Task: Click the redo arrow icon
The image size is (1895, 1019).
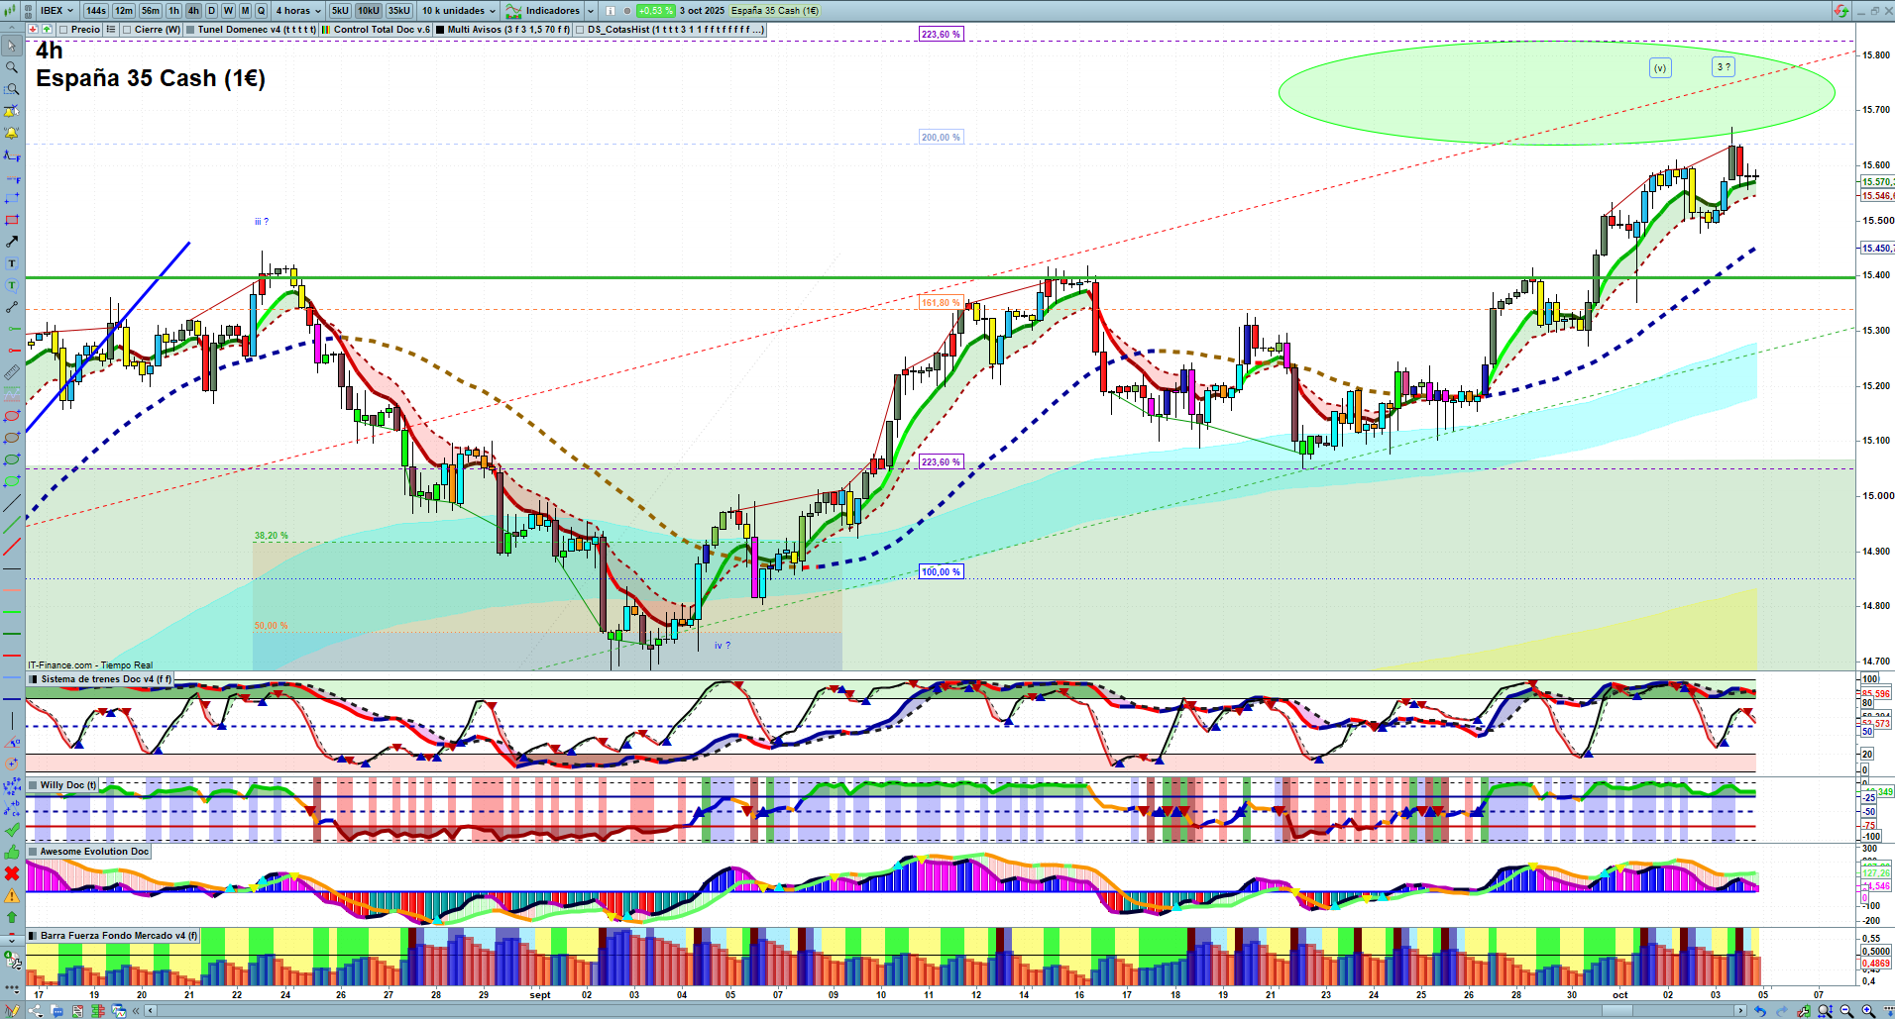Action: tap(1782, 1011)
